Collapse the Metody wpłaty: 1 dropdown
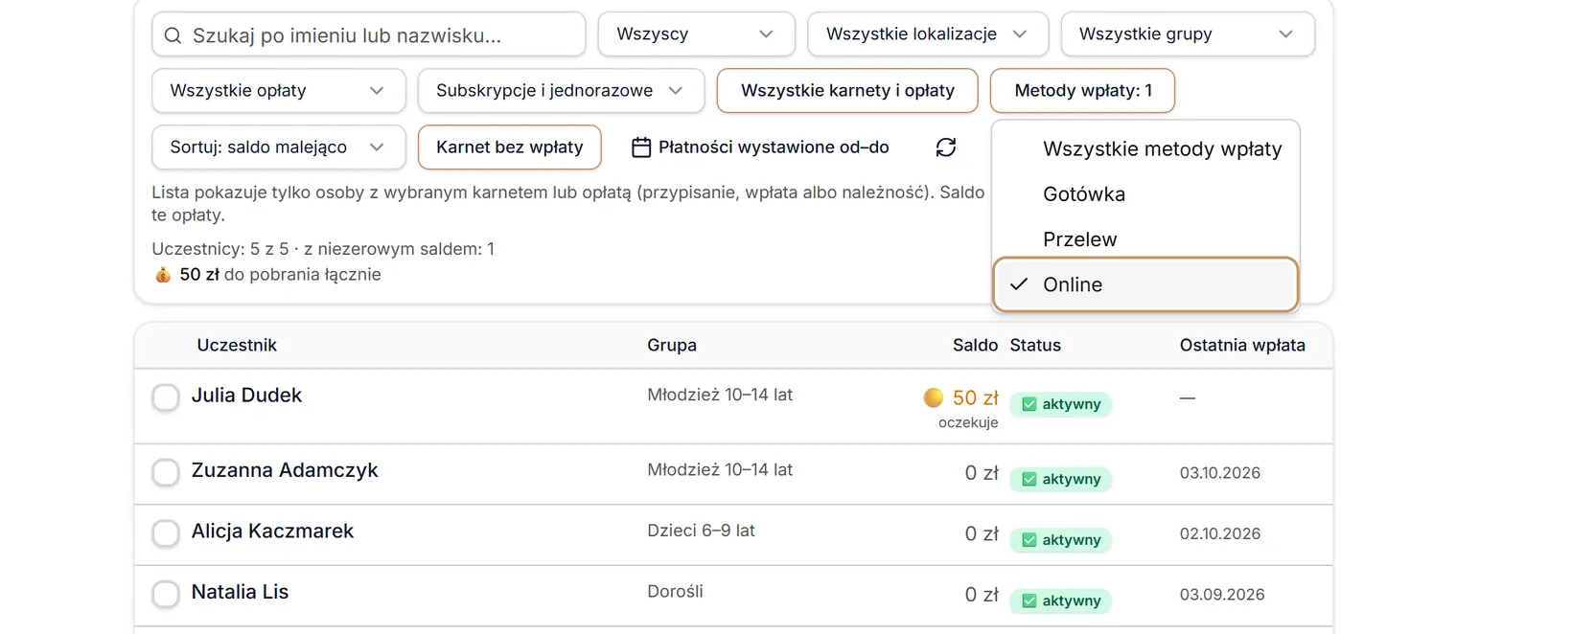 click(1083, 91)
